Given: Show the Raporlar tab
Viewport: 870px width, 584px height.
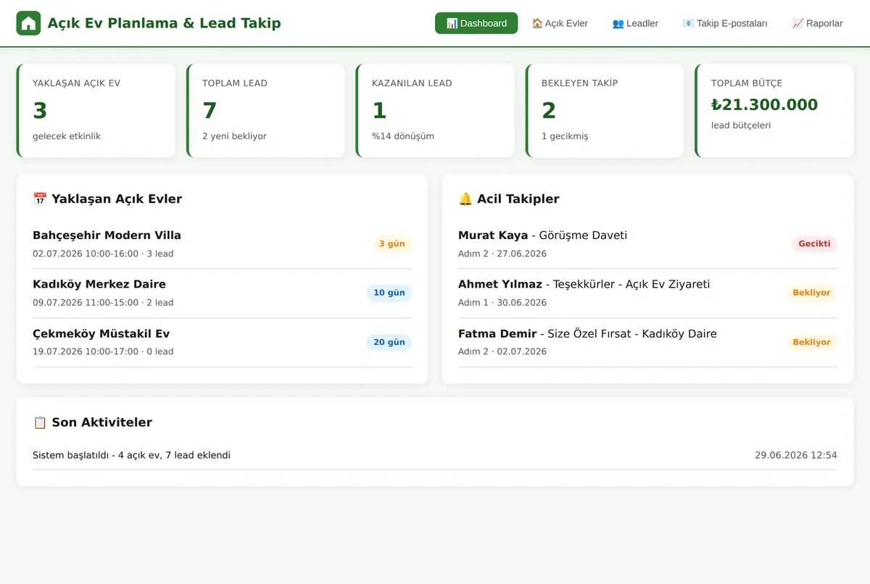Looking at the screenshot, I should [x=817, y=23].
